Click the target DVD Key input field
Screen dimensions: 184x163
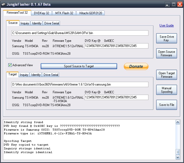click(x=116, y=97)
